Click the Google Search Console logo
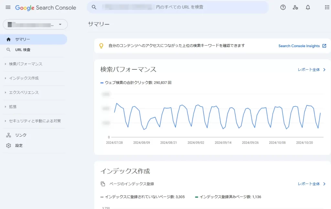The height and width of the screenshot is (209, 331). tap(45, 7)
